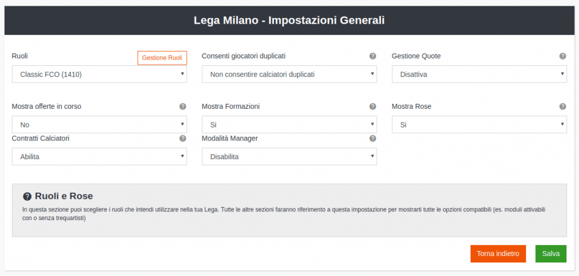Open the Ruoli dropdown showing Classic FCO
Image resolution: width=579 pixels, height=276 pixels.
(x=100, y=74)
